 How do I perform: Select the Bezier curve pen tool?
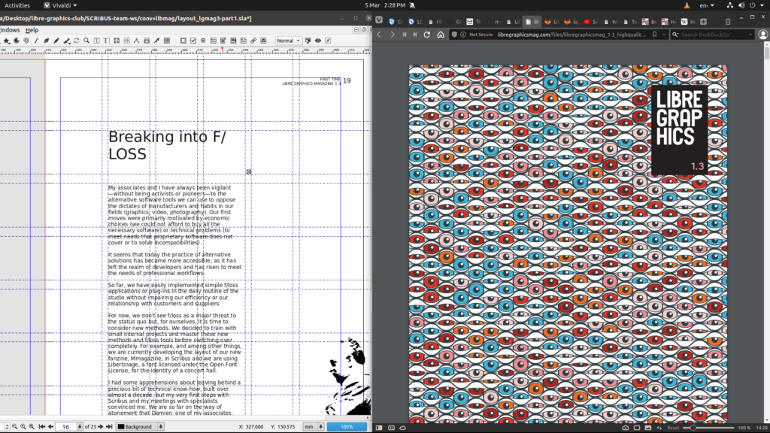(46, 41)
